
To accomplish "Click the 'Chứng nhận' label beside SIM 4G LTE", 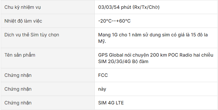I will (18, 103).
